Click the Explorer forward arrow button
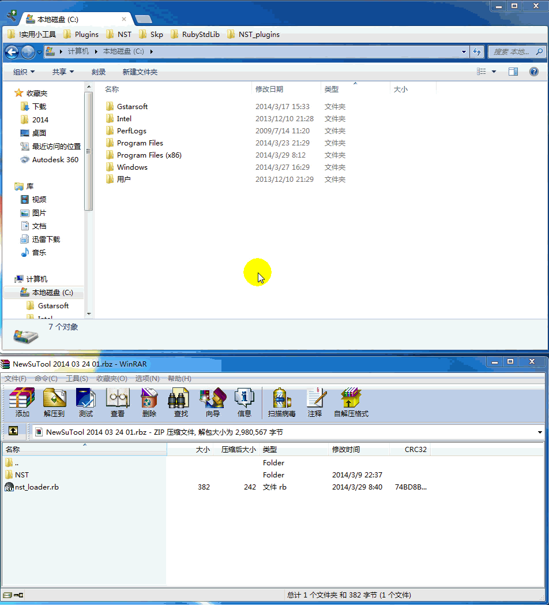Image resolution: width=549 pixels, height=605 pixels. pyautogui.click(x=28, y=52)
